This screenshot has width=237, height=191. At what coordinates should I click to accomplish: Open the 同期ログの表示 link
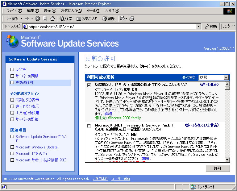pyautogui.click(x=27, y=100)
